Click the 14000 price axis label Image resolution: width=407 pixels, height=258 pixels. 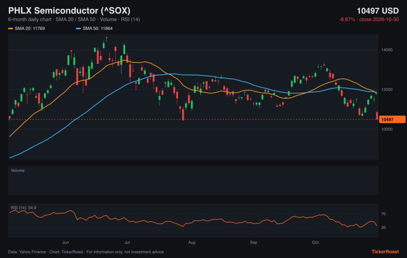click(387, 50)
